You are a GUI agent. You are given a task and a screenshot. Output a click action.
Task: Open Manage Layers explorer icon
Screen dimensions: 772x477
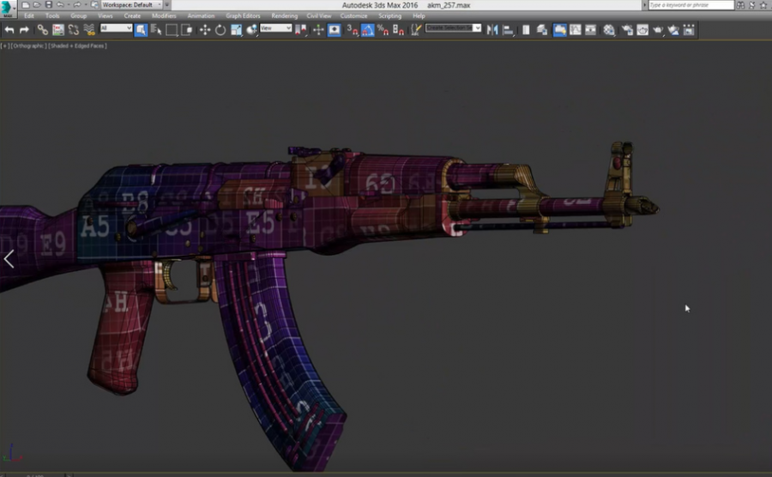[541, 30]
